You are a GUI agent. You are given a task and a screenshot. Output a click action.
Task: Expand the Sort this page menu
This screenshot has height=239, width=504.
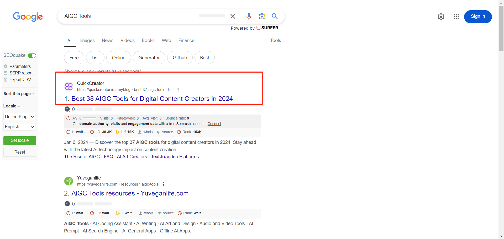pos(19,94)
